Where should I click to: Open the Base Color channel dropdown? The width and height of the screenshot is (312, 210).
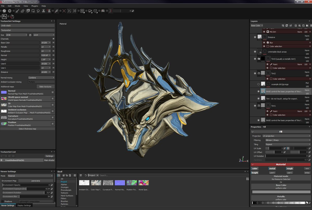coord(257,26)
